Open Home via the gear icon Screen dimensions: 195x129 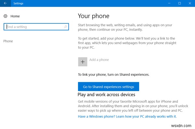point(5,16)
